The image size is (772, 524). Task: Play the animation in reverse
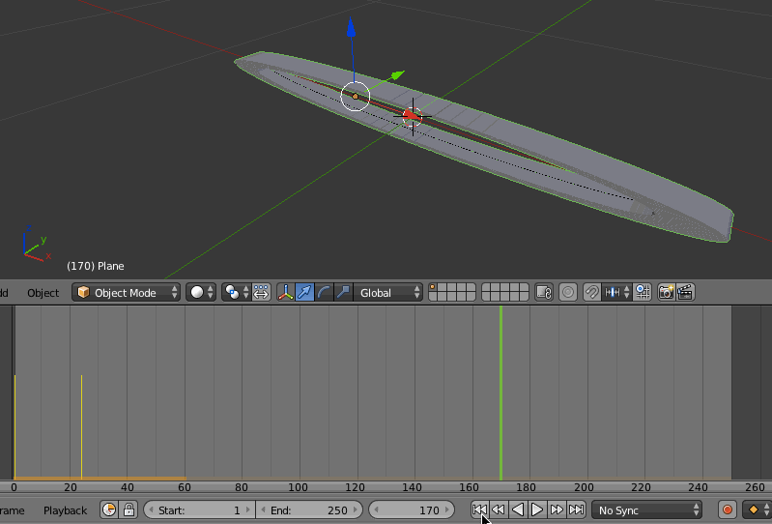[x=518, y=509]
